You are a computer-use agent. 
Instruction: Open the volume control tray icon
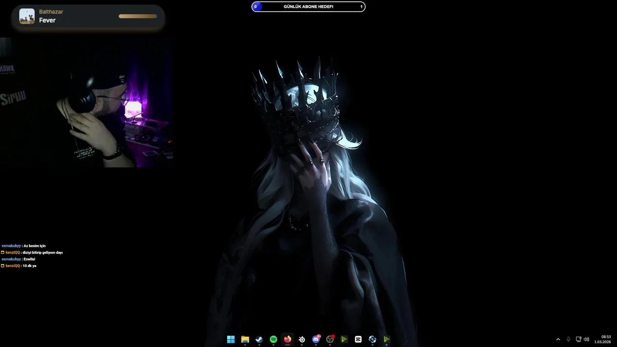(587, 339)
